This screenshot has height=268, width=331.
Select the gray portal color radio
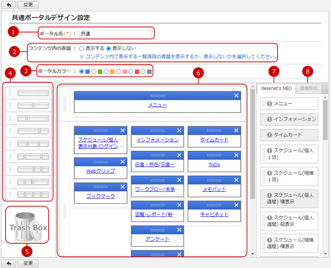[143, 71]
